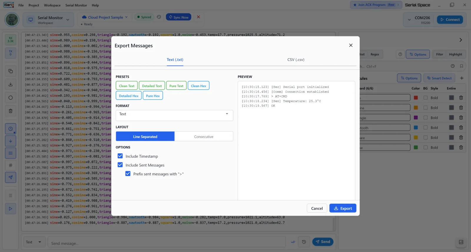Screen dimensions: 471x252
Task: Click the play triangle icon in the sidebar
Action: click(11, 209)
